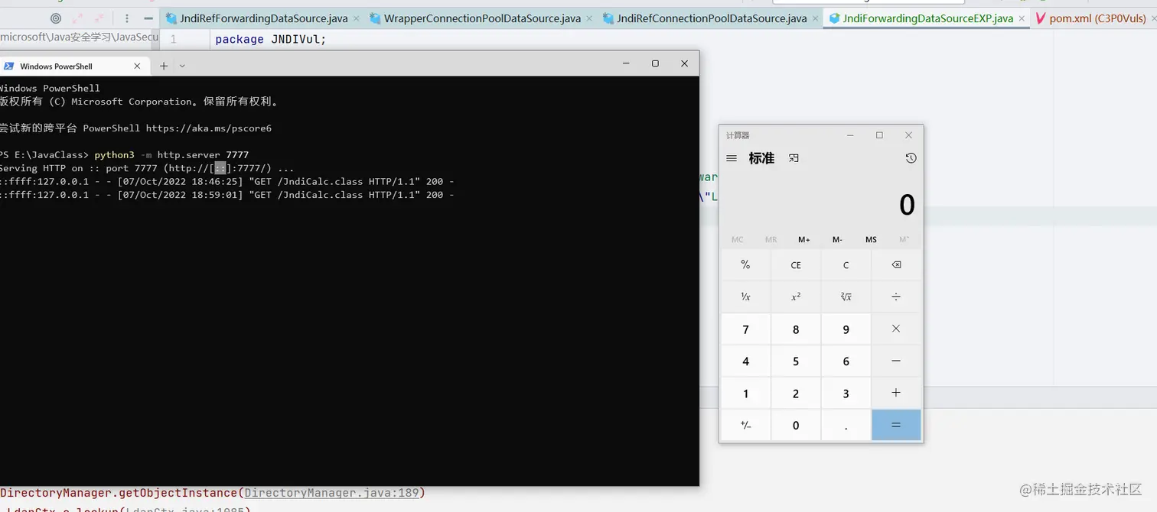Image resolution: width=1157 pixels, height=512 pixels.
Task: Open the memory list M˅ dropdown
Action: 904,239
